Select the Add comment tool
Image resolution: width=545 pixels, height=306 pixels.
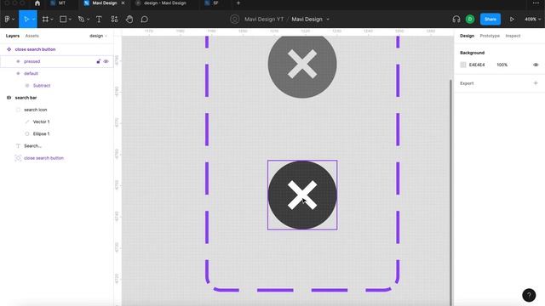(144, 19)
